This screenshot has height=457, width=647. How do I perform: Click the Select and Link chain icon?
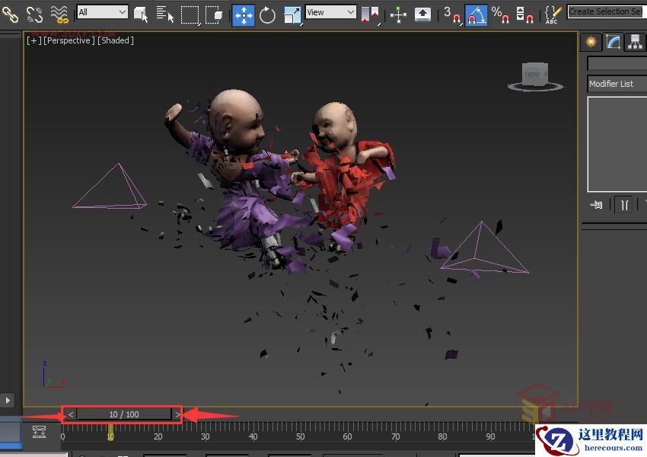tap(10, 13)
